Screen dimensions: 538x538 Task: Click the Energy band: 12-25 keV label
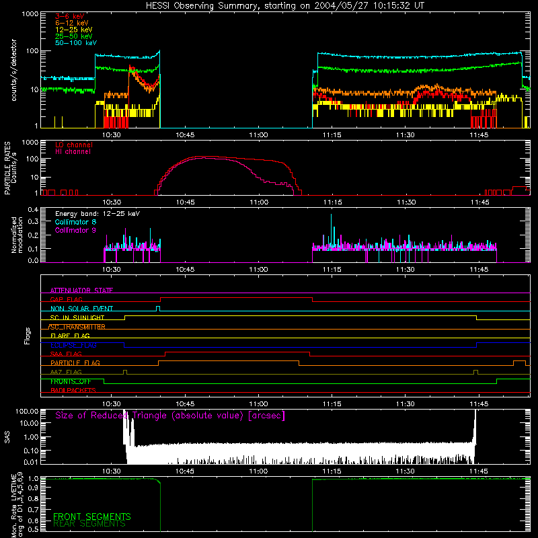tap(98, 214)
